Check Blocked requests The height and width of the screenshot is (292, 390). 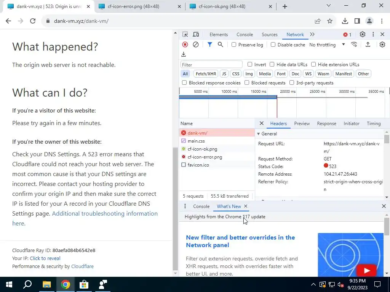pyautogui.click(x=247, y=83)
